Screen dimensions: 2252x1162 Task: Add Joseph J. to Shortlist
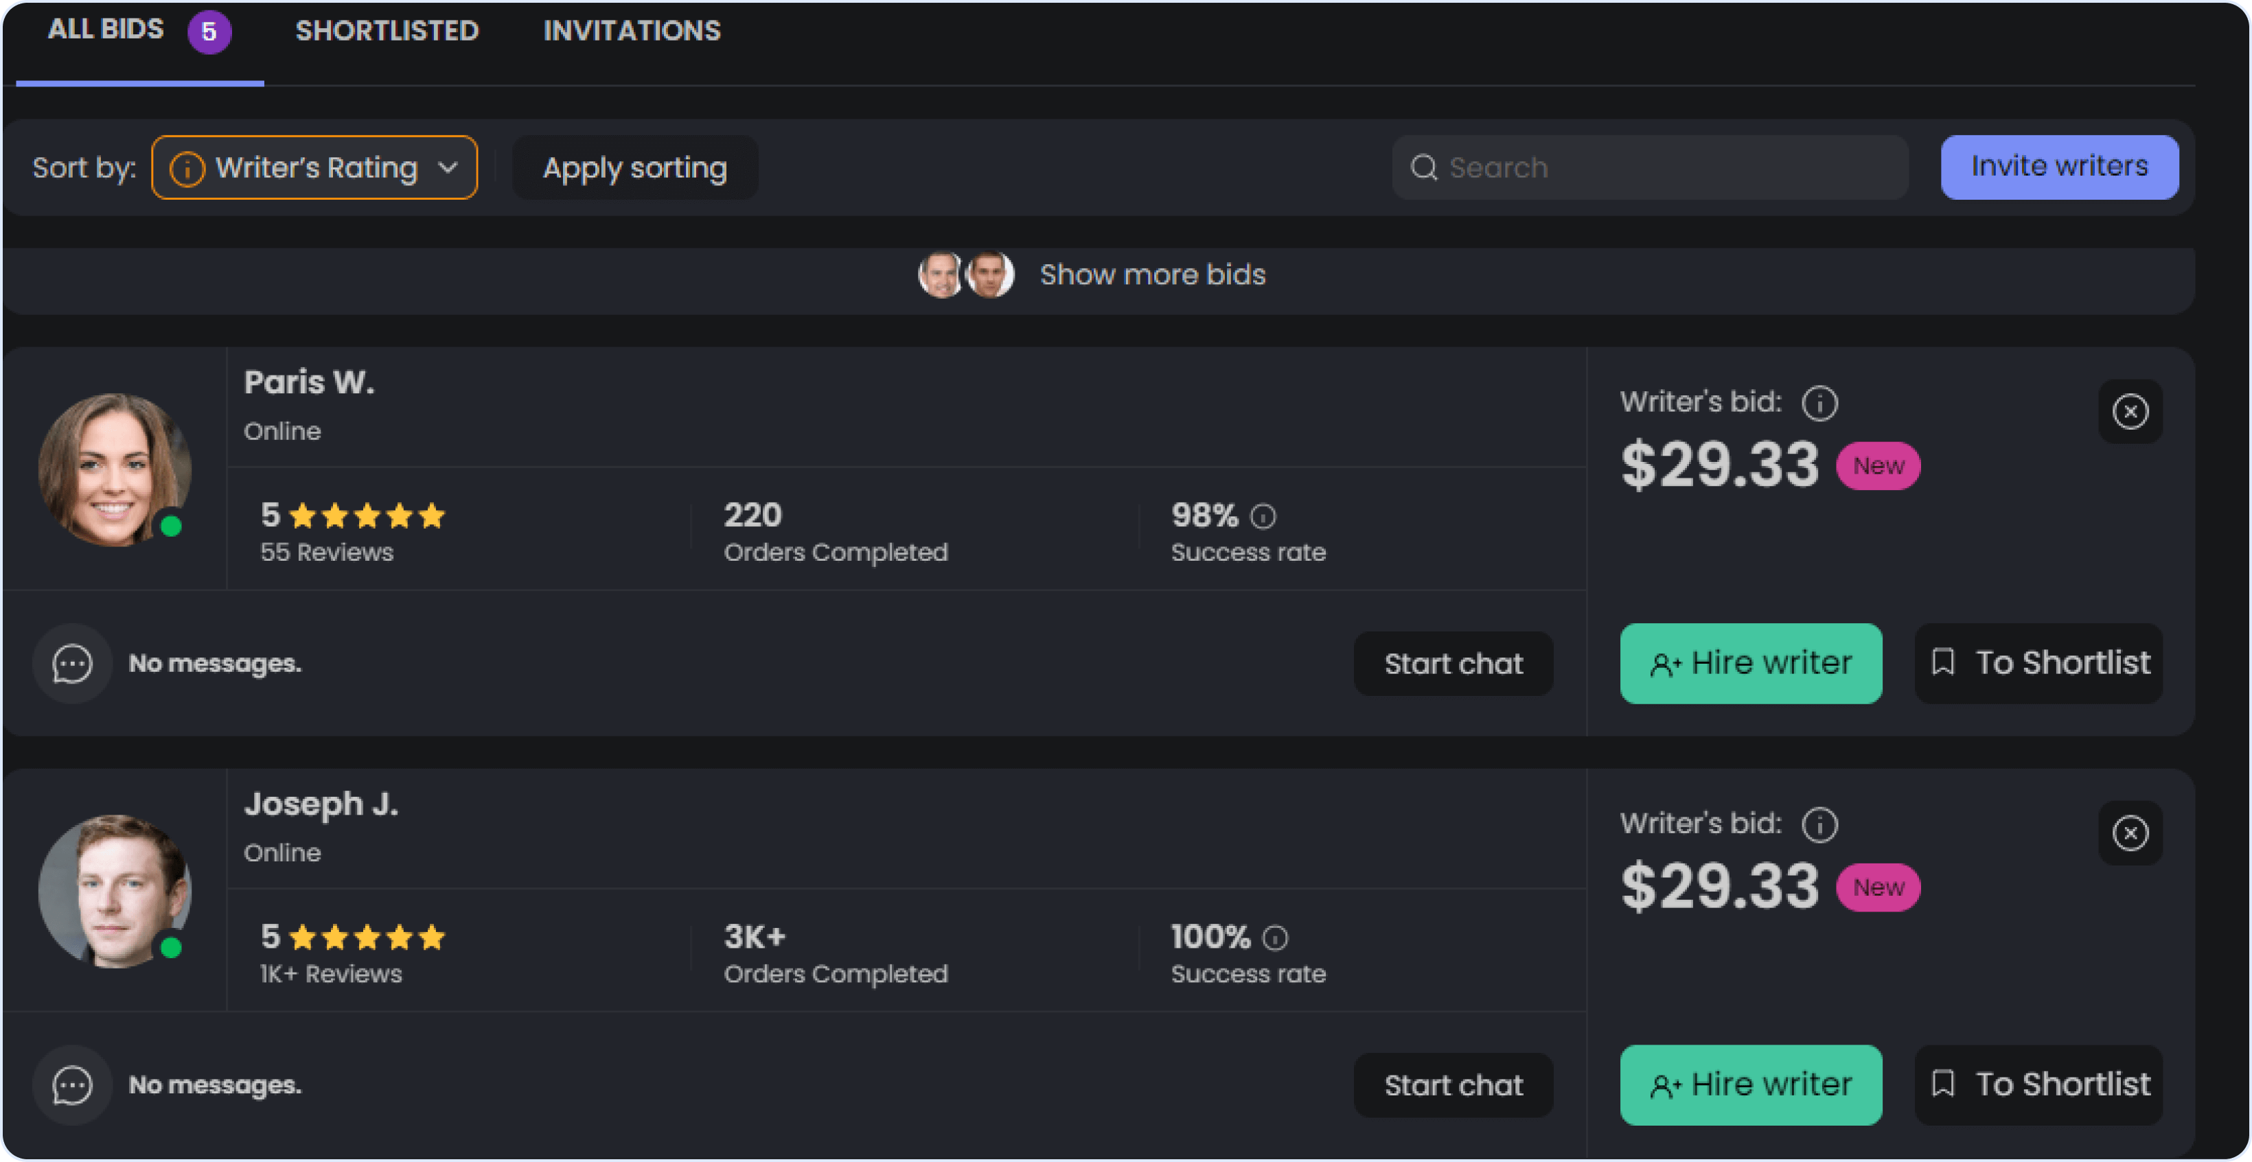tap(2038, 1084)
